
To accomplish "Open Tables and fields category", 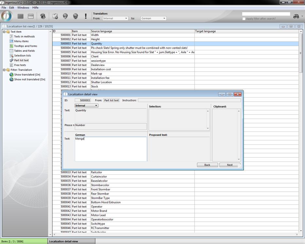I will click(24, 51).
